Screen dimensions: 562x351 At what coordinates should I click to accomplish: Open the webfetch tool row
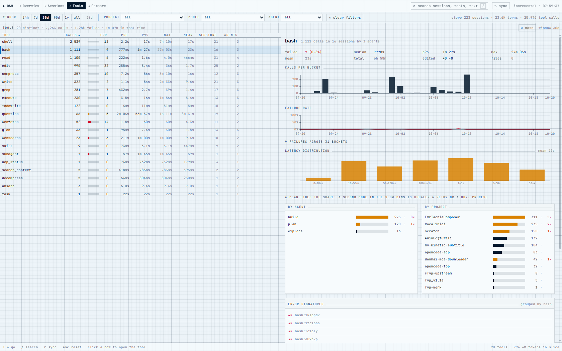(x=140, y=122)
